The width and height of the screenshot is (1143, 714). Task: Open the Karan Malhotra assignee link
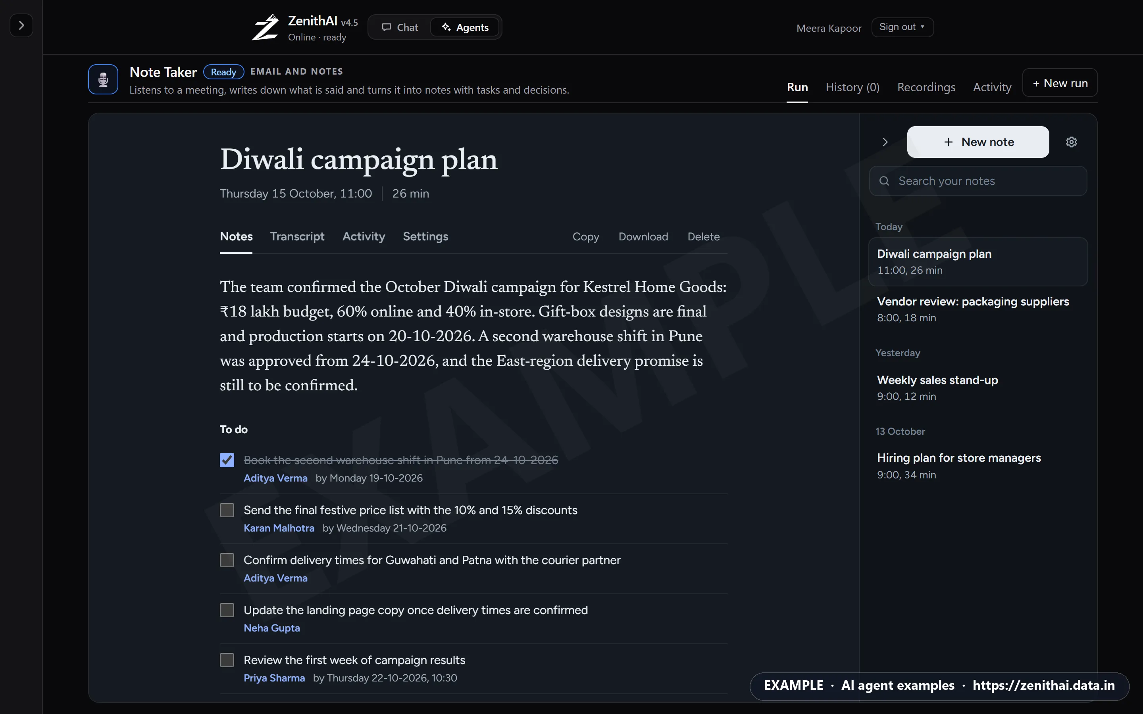(x=279, y=528)
